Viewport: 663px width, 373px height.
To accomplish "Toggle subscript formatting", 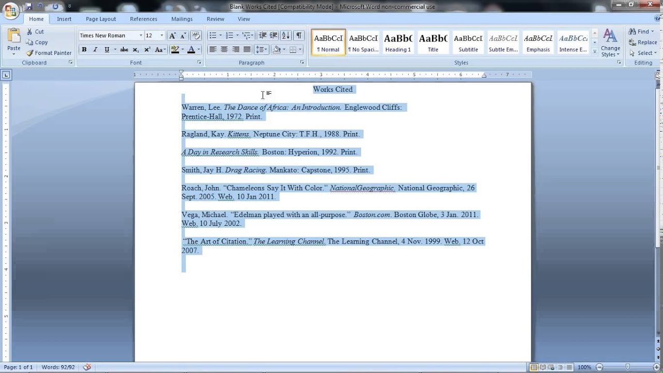I will point(136,50).
